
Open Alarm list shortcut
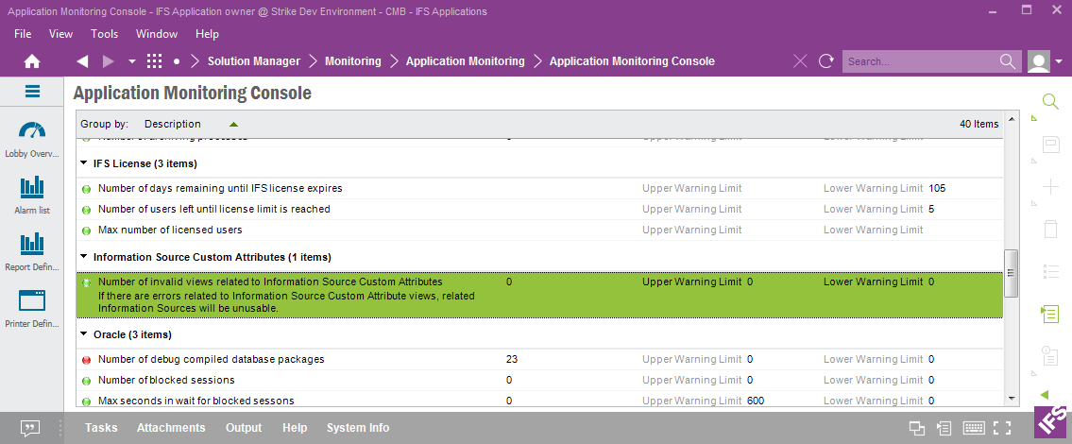point(32,196)
